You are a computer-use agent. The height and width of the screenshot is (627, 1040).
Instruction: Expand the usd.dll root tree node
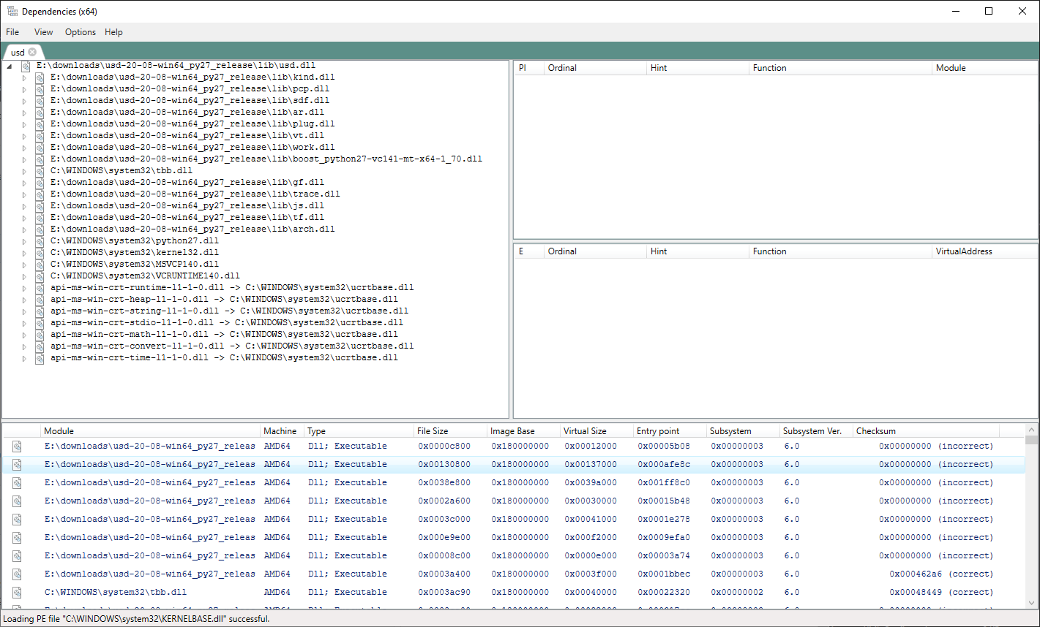[9, 65]
